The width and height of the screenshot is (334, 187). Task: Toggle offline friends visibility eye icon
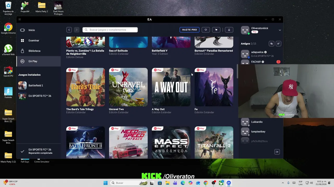pos(271,44)
